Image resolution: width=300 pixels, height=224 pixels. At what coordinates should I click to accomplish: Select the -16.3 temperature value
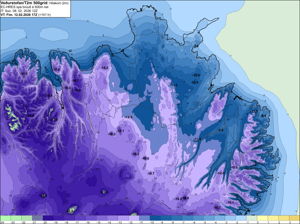(135, 154)
